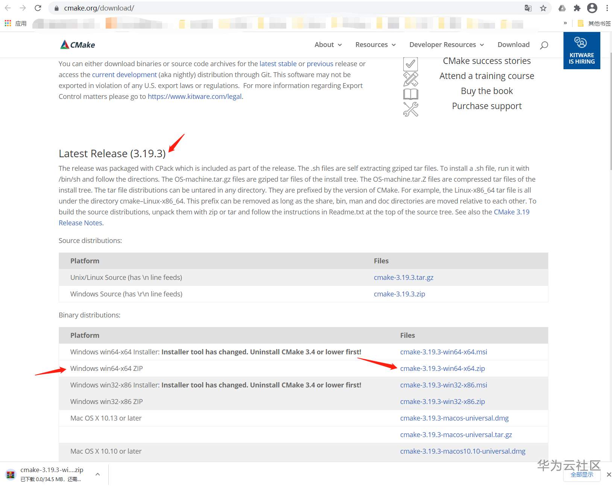Download cmake-3.19.3-macos-universal.tar.gz
The image size is (612, 486).
point(456,435)
